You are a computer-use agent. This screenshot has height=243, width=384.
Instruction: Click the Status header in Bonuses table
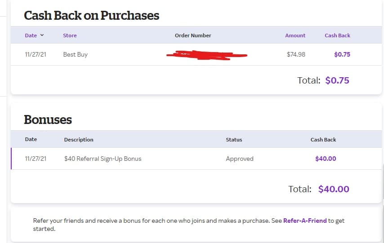[x=234, y=140]
